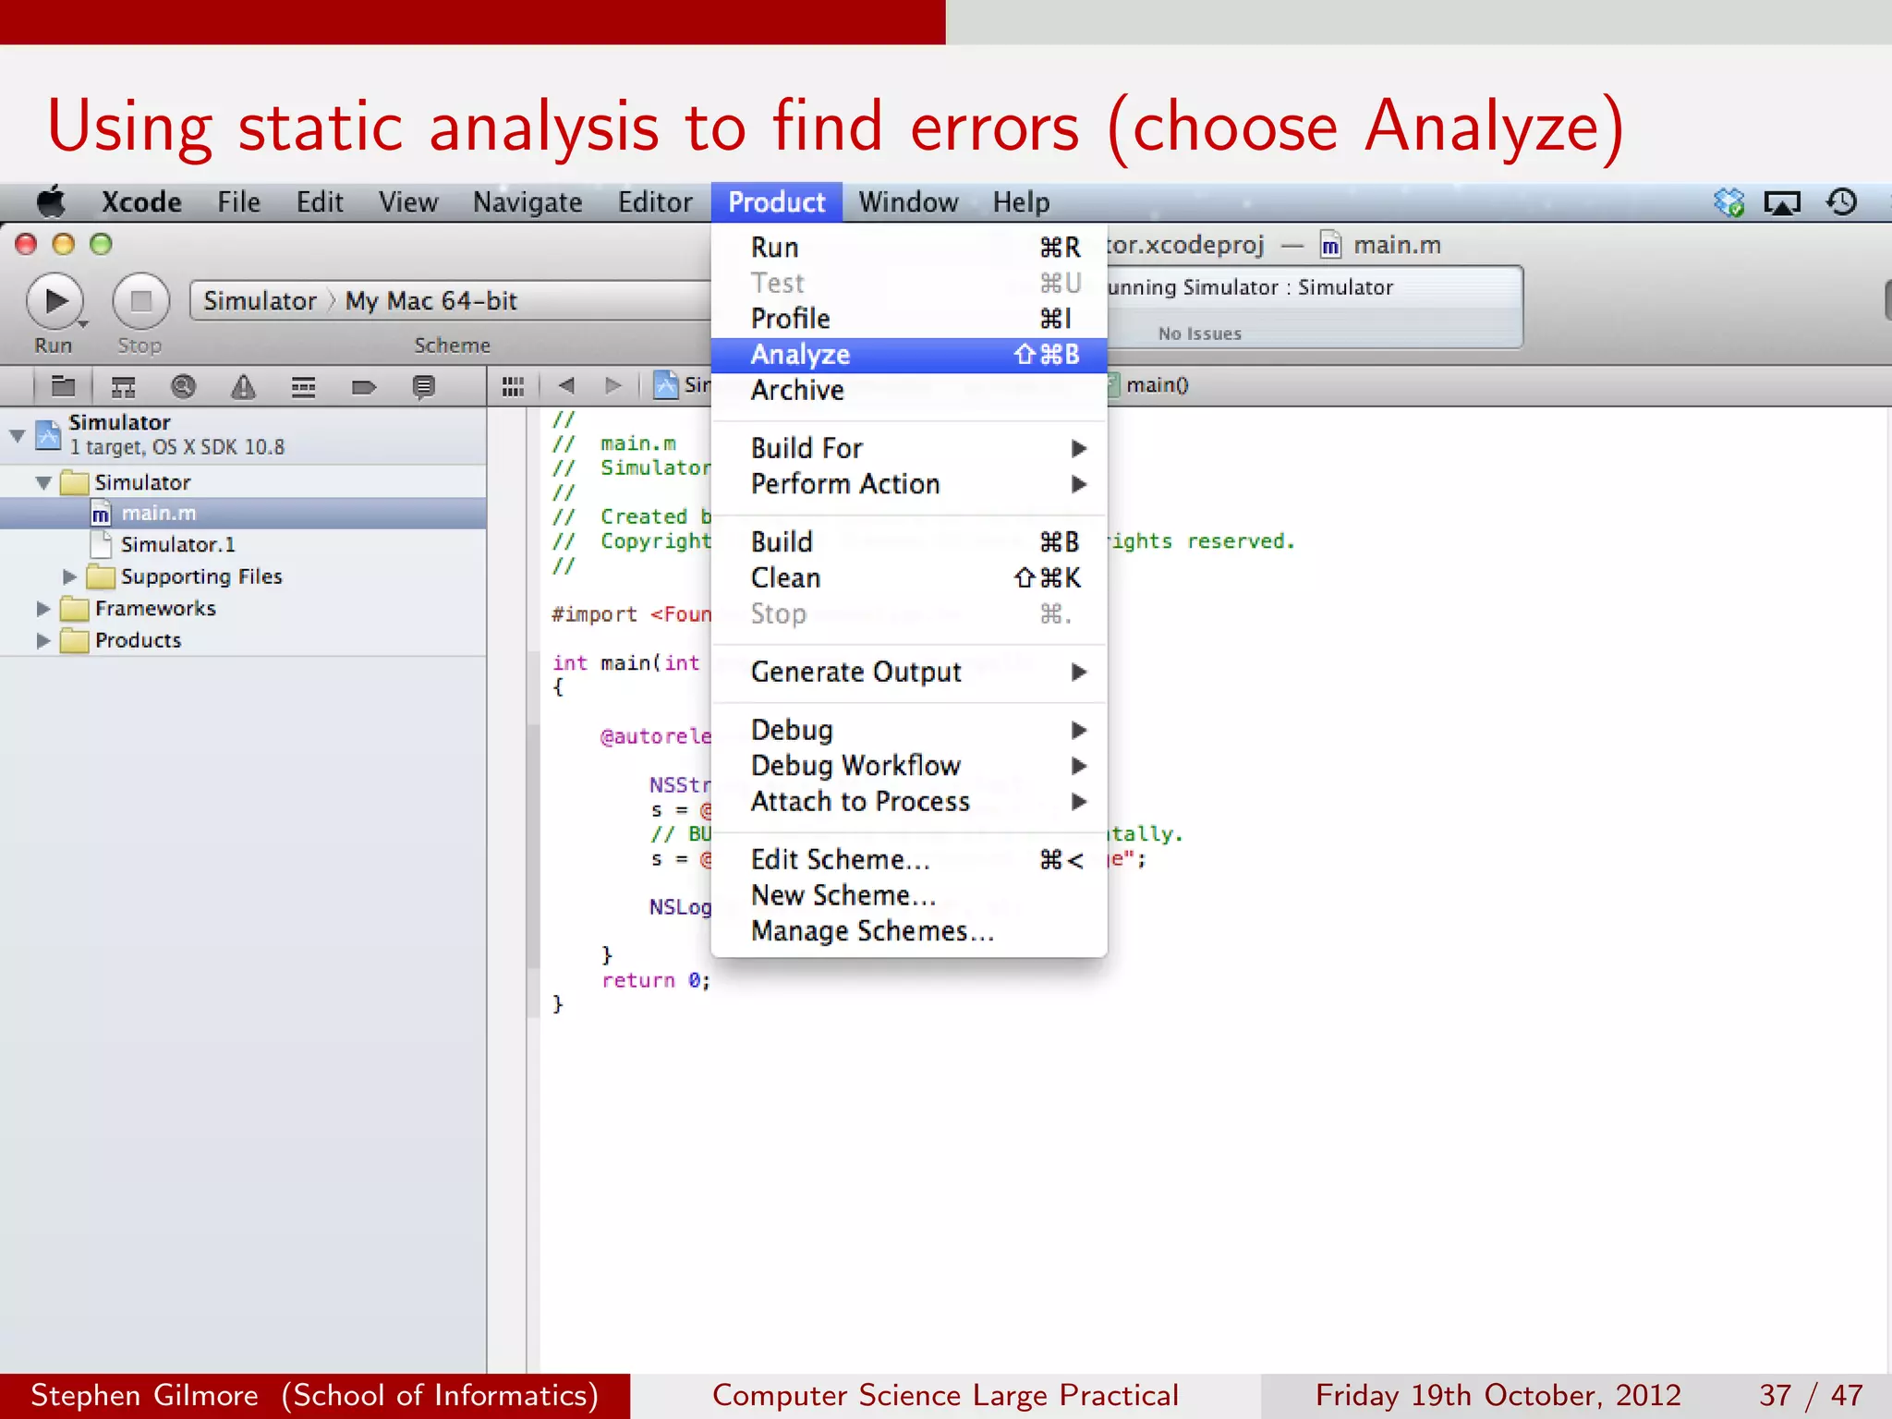
Task: Click the Time Machine icon in menu bar
Action: pyautogui.click(x=1841, y=201)
